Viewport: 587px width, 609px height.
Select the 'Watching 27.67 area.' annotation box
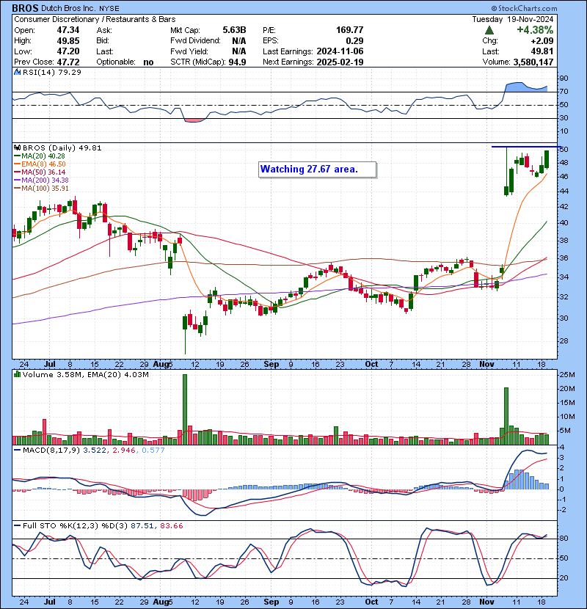tap(318, 169)
